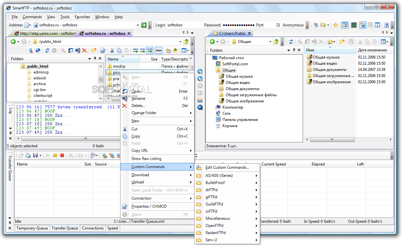Click New Folder icon in local browser toolbar
The width and height of the screenshot is (402, 250).
[x=342, y=42]
